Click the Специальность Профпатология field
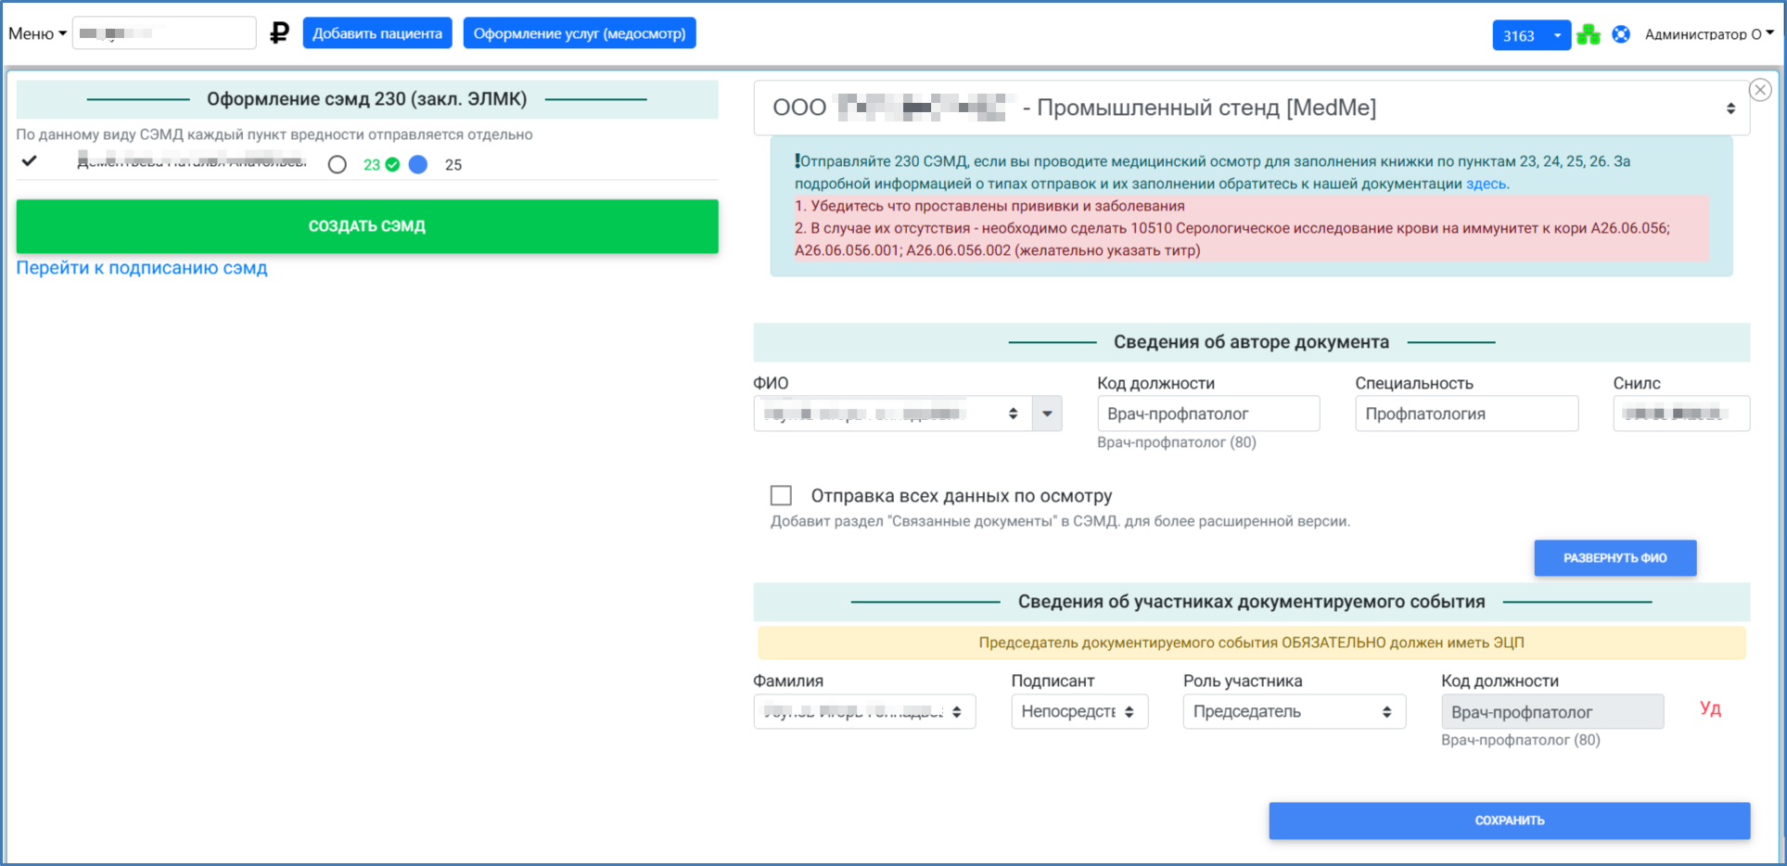1787x866 pixels. coord(1467,414)
